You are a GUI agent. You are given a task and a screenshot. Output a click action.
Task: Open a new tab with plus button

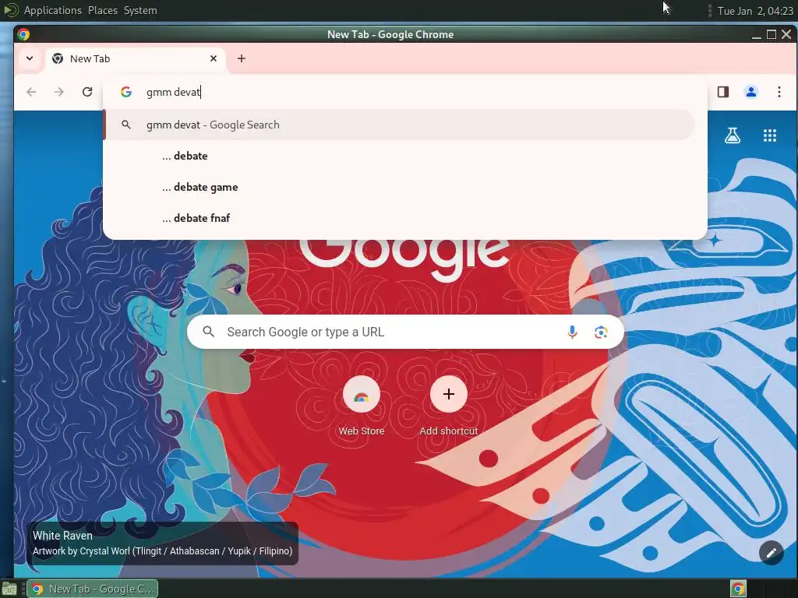242,58
